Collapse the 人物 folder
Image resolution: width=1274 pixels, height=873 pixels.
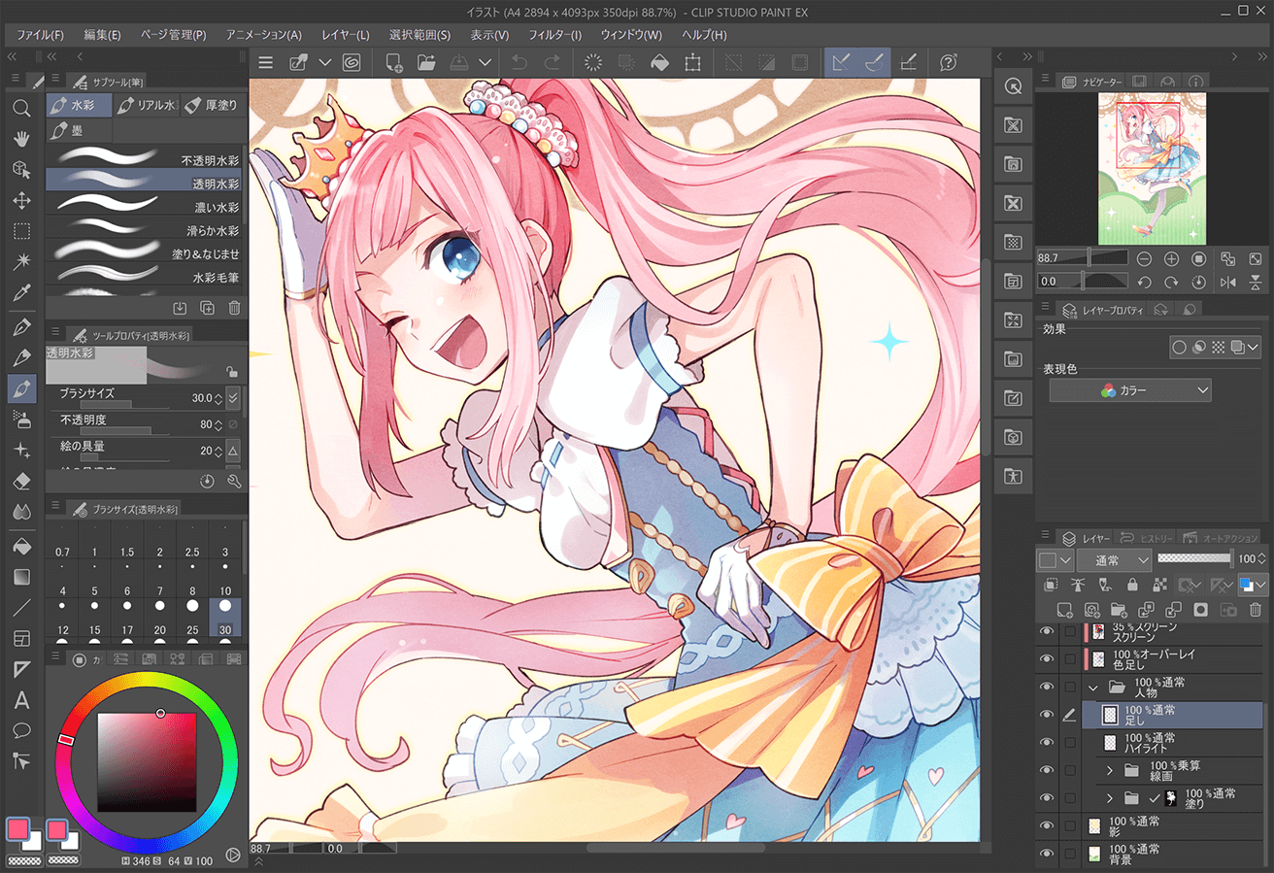(1093, 689)
